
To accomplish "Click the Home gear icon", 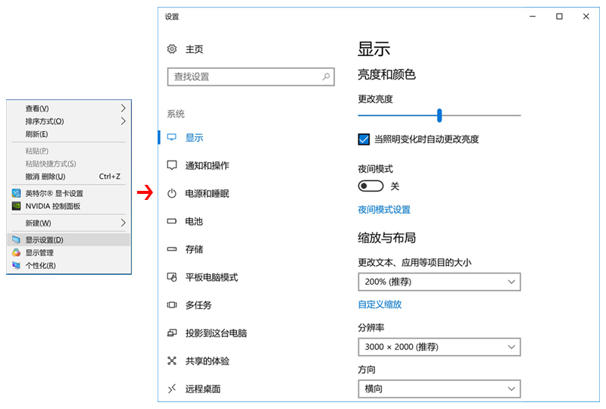I will coord(172,49).
